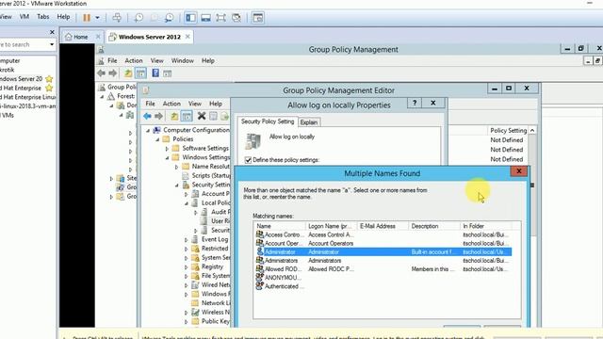Collapse the Policies folder node

tap(157, 139)
